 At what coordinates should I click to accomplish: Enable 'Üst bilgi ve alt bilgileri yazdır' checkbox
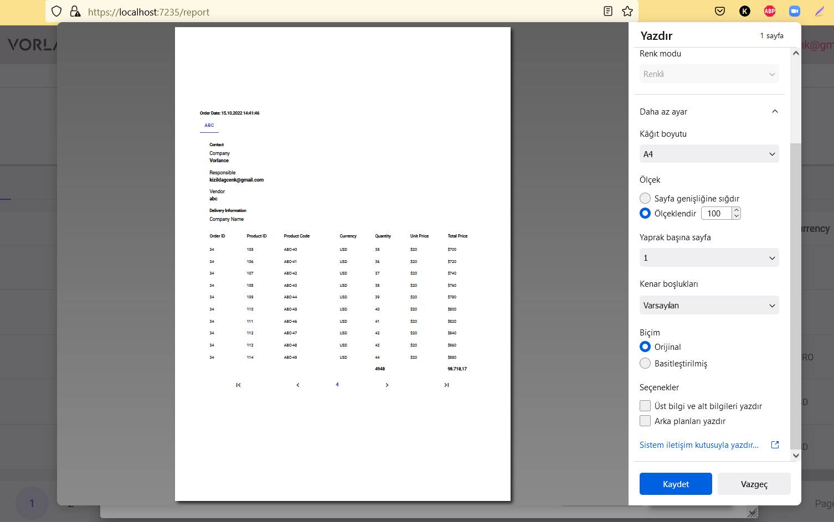coord(645,406)
